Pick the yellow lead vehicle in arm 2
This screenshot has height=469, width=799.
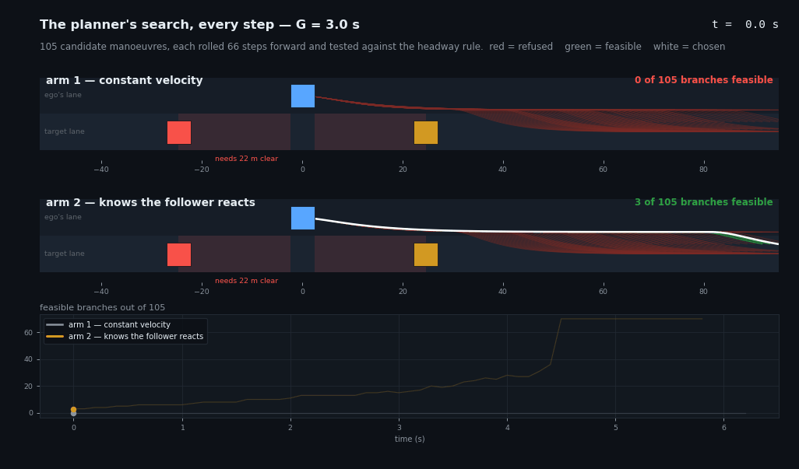(x=426, y=255)
